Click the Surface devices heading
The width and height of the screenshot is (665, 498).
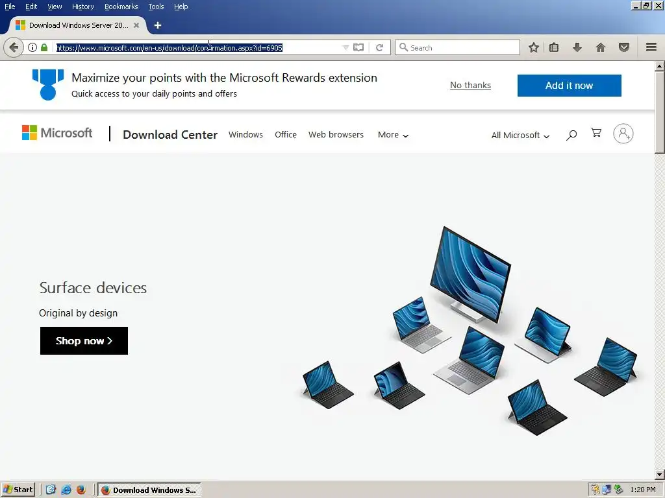tap(93, 288)
